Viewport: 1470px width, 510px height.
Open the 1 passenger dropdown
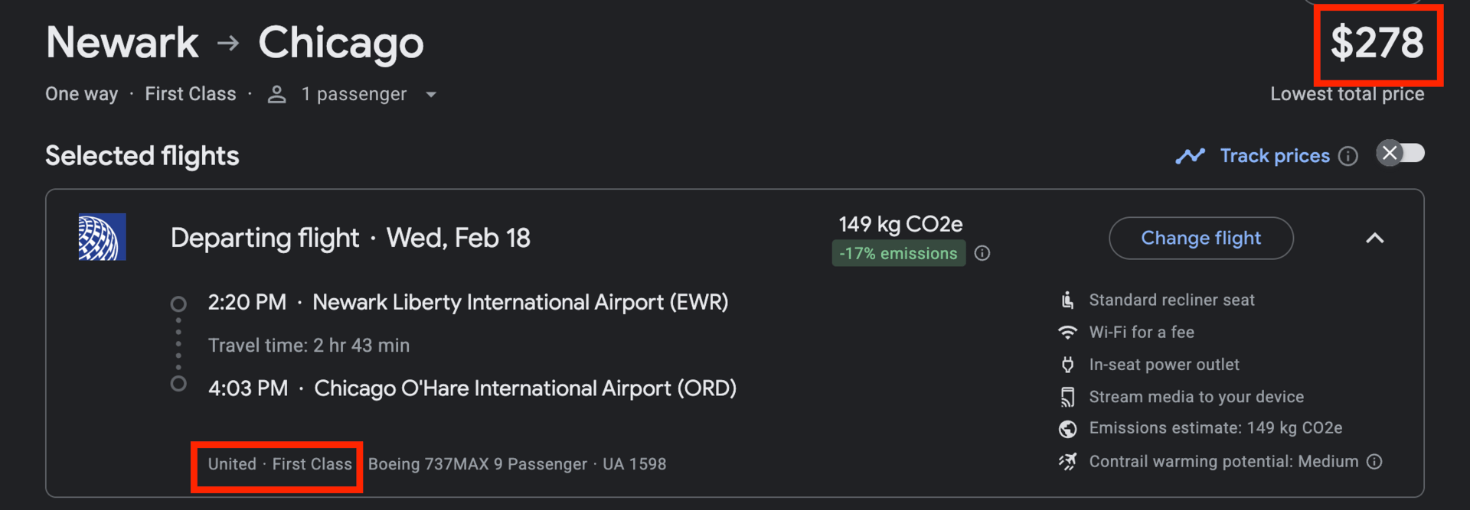pos(431,95)
